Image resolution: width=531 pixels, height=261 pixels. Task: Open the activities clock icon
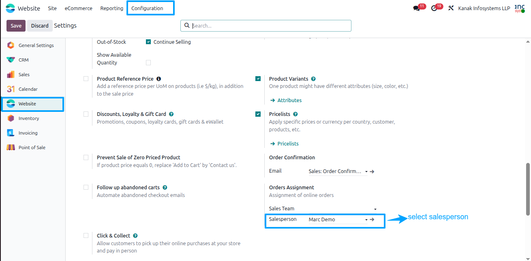[x=434, y=8]
